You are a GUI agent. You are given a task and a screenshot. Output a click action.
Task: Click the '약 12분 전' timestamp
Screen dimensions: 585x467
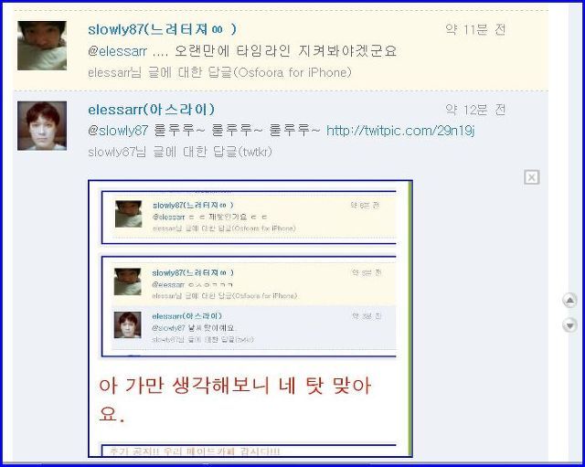click(475, 110)
